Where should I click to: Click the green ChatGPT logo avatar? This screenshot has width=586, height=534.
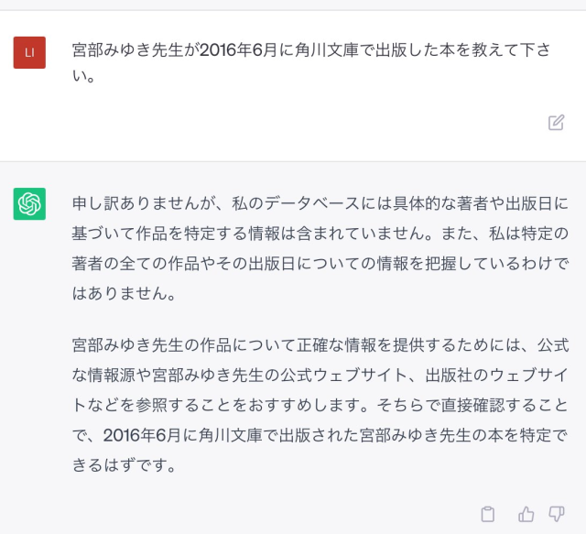click(29, 203)
